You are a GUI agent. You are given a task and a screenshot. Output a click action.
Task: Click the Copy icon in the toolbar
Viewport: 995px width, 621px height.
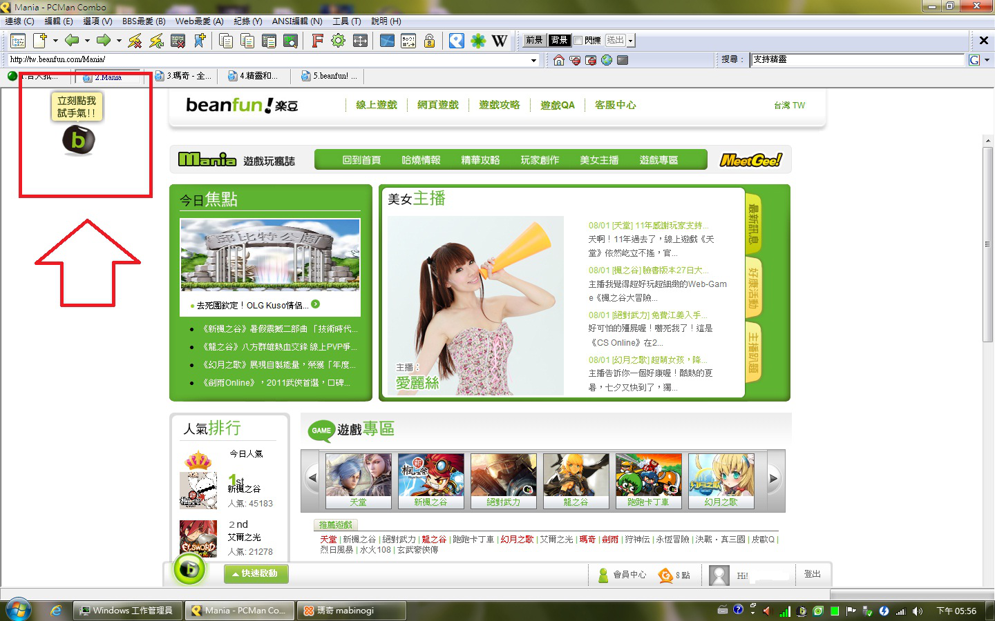(x=226, y=41)
